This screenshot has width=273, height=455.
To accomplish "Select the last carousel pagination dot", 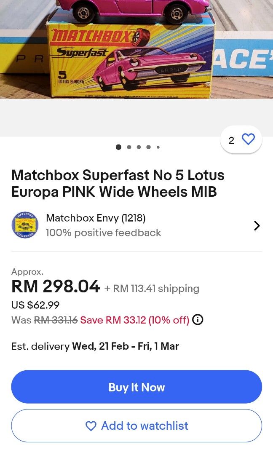I will pos(158,147).
